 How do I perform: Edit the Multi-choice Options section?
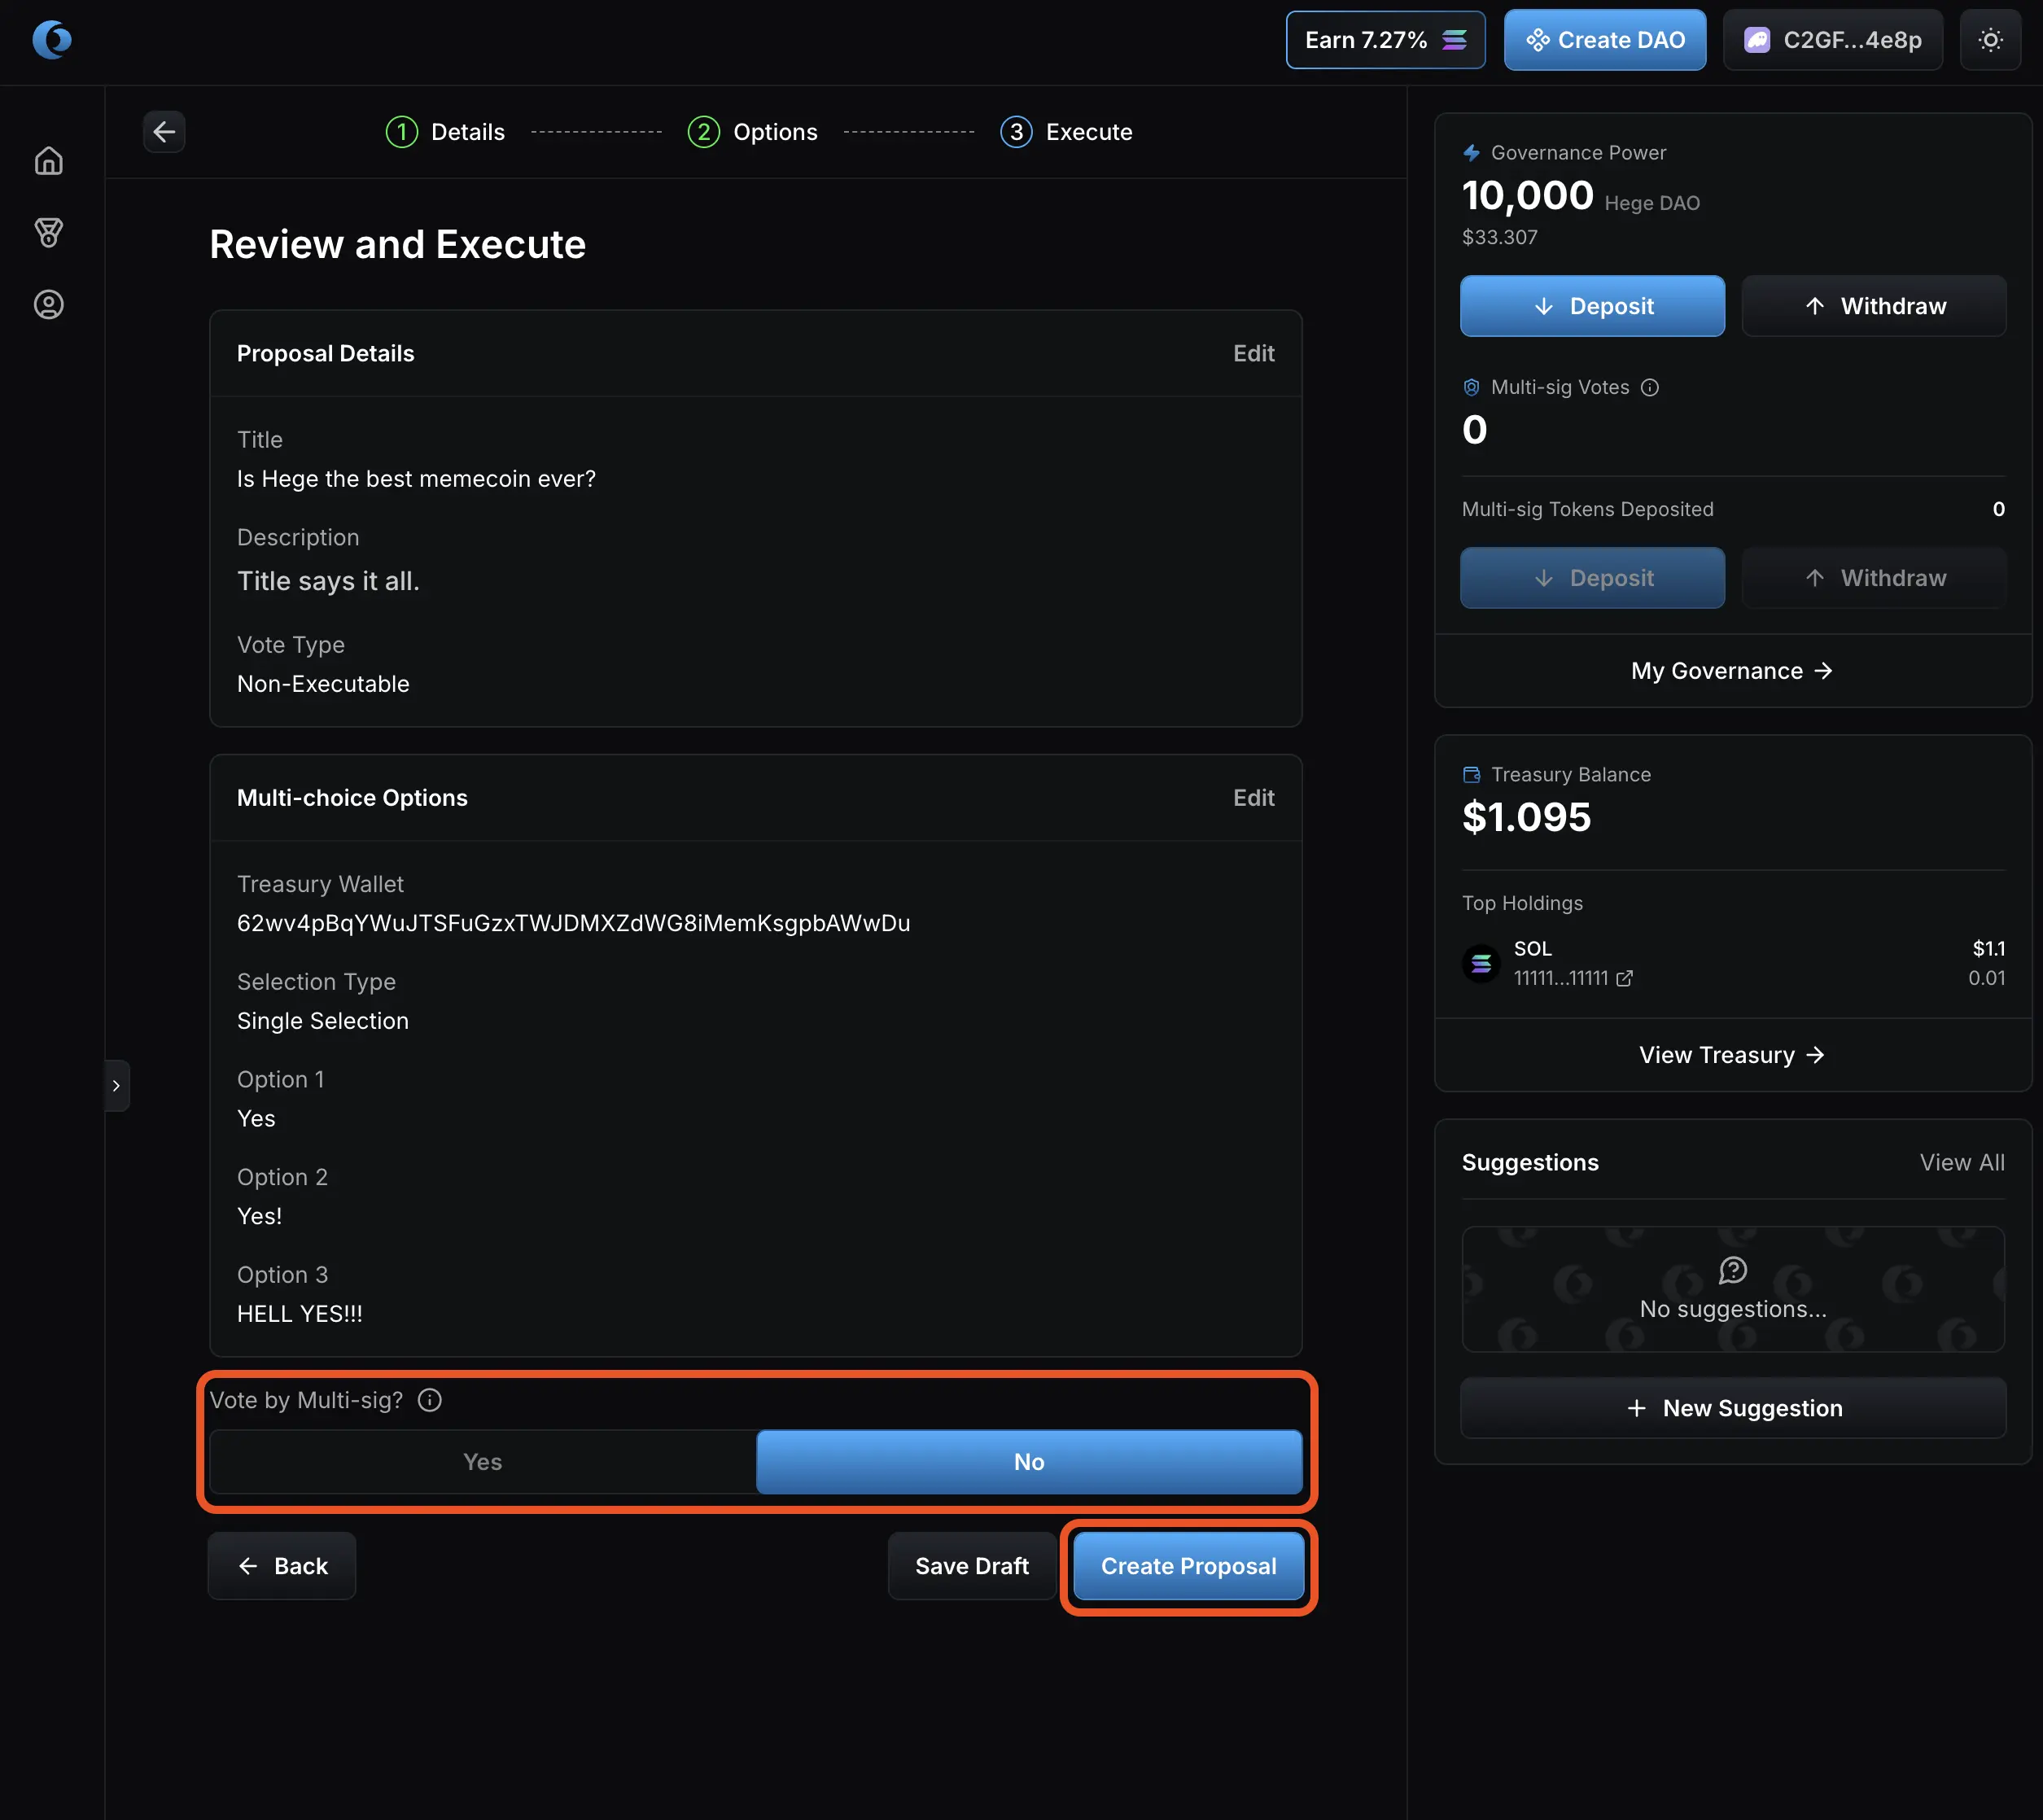(1253, 798)
